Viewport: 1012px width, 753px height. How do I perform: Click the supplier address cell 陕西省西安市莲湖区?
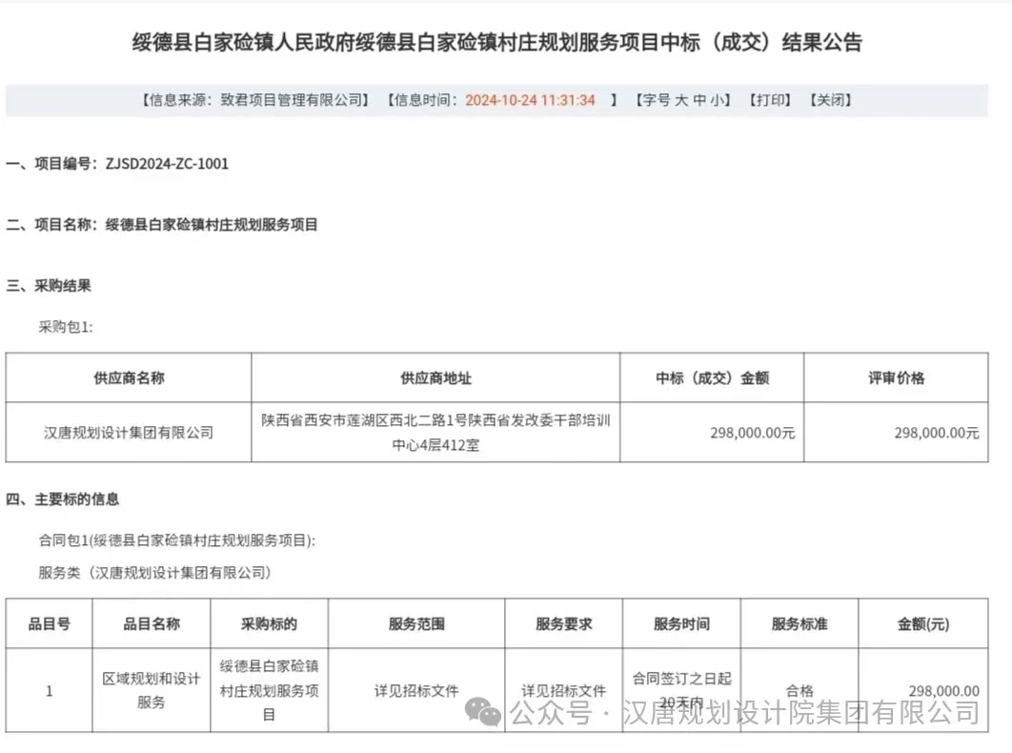[435, 433]
